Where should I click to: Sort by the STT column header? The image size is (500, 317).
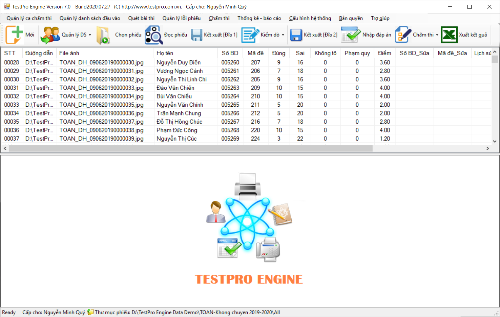(12, 53)
